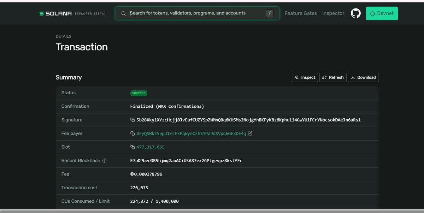The height and width of the screenshot is (213, 424).
Task: Refresh the transaction details
Action: click(x=333, y=77)
